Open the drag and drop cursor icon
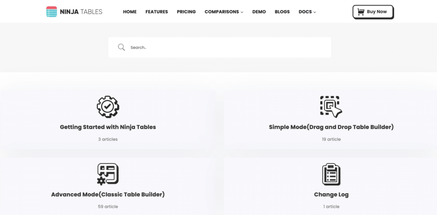This screenshot has height=215, width=437. tap(331, 106)
